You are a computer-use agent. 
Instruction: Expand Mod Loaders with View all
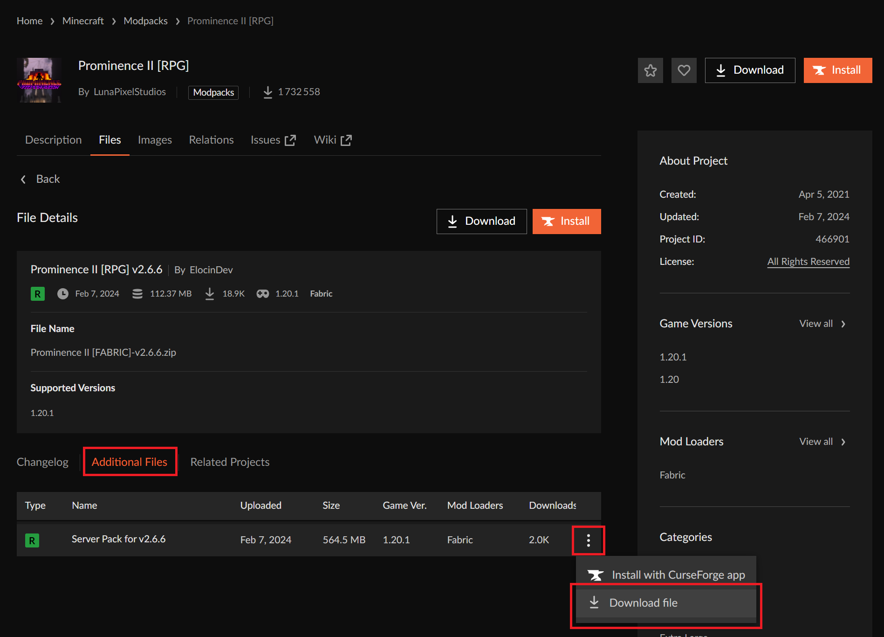coord(822,442)
